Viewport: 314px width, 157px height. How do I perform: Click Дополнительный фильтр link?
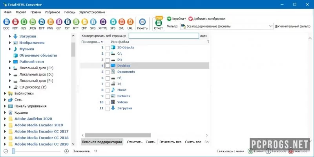coord(292,26)
